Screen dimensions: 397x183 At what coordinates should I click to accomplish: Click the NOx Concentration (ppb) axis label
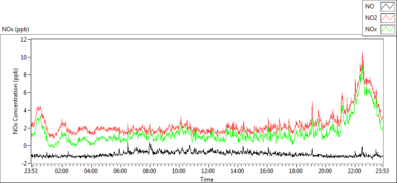click(16, 101)
